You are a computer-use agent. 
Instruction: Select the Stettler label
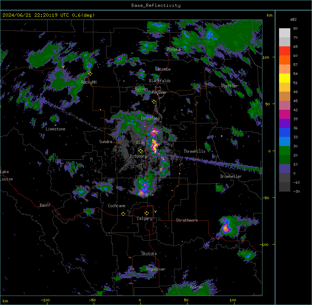coord(229,86)
